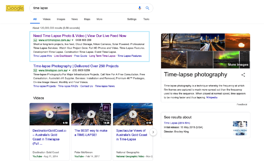Click the Google logo

(15, 8)
